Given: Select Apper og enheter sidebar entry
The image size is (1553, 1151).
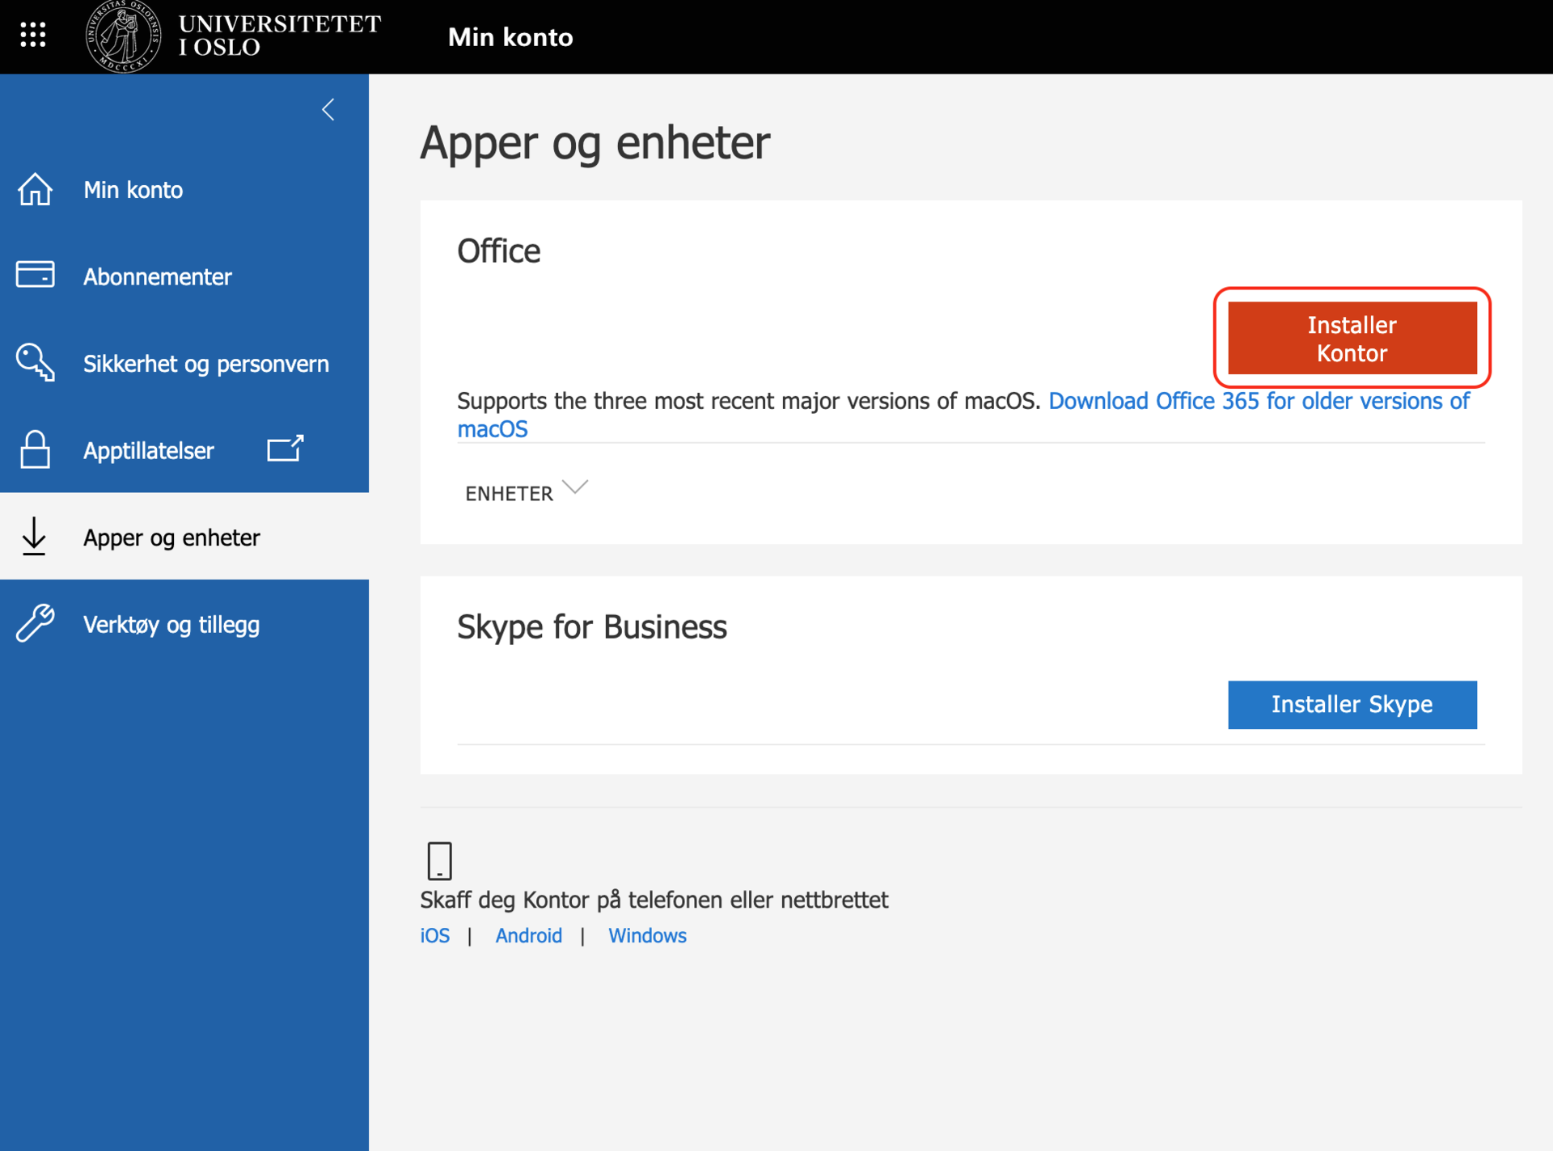Looking at the screenshot, I should [184, 537].
